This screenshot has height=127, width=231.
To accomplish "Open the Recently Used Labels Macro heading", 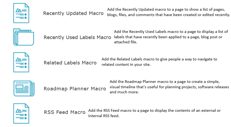I will point(77,37).
